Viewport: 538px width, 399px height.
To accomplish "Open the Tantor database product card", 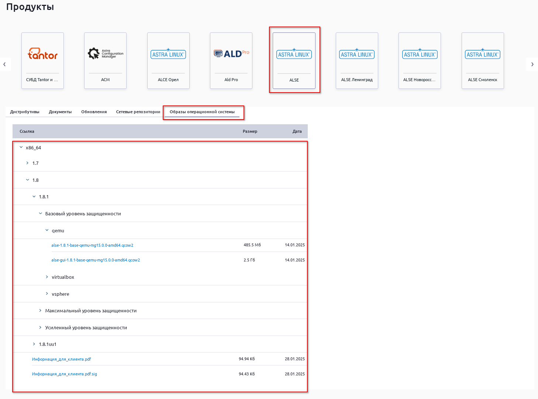I will pos(42,60).
